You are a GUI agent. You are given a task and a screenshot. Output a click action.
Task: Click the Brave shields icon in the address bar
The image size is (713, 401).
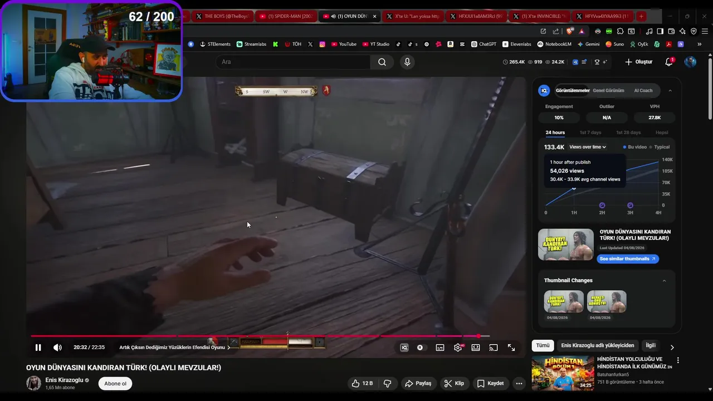[x=570, y=31]
